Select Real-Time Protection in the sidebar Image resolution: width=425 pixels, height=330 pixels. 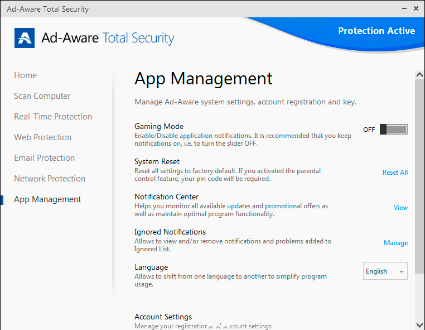click(x=53, y=117)
